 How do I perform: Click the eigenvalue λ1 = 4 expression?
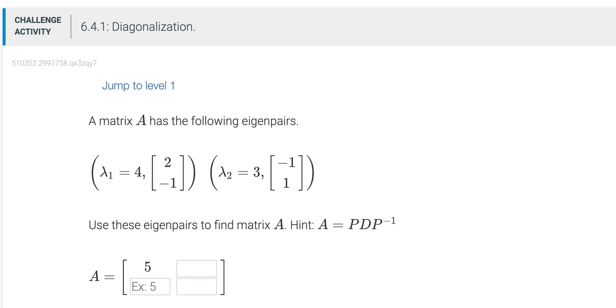click(121, 173)
